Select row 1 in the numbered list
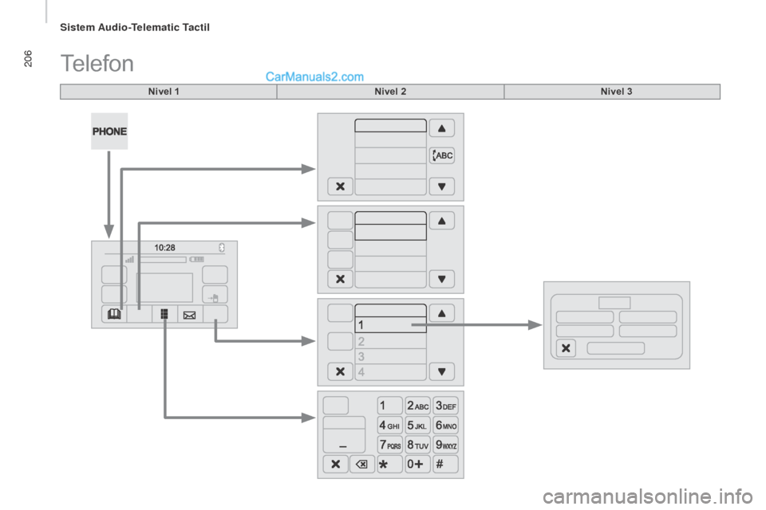 [390, 325]
